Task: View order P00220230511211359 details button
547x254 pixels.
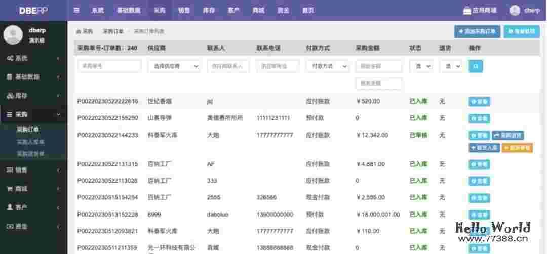Action: click(x=479, y=248)
